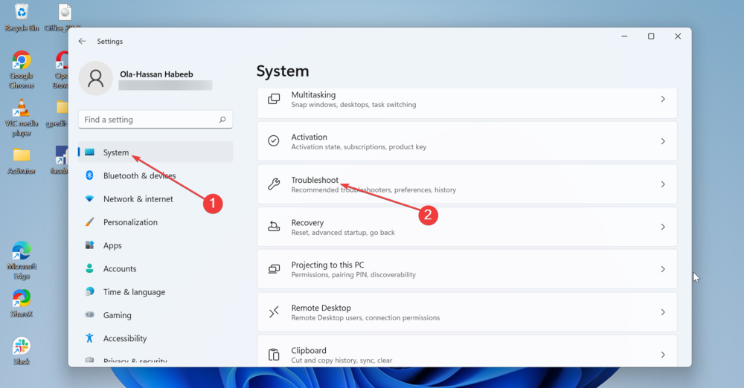
Task: Click the Find a setting search box
Action: click(155, 120)
